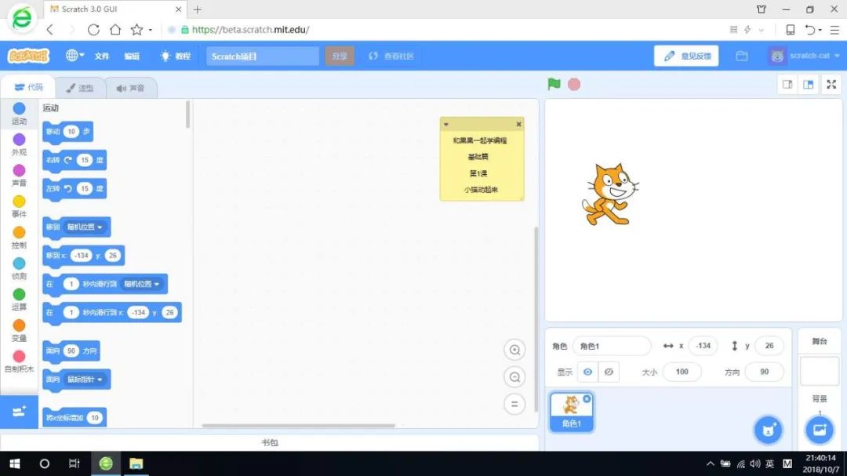Open the globe language dropdown
Viewport: 847px width, 476px height.
[x=75, y=56]
